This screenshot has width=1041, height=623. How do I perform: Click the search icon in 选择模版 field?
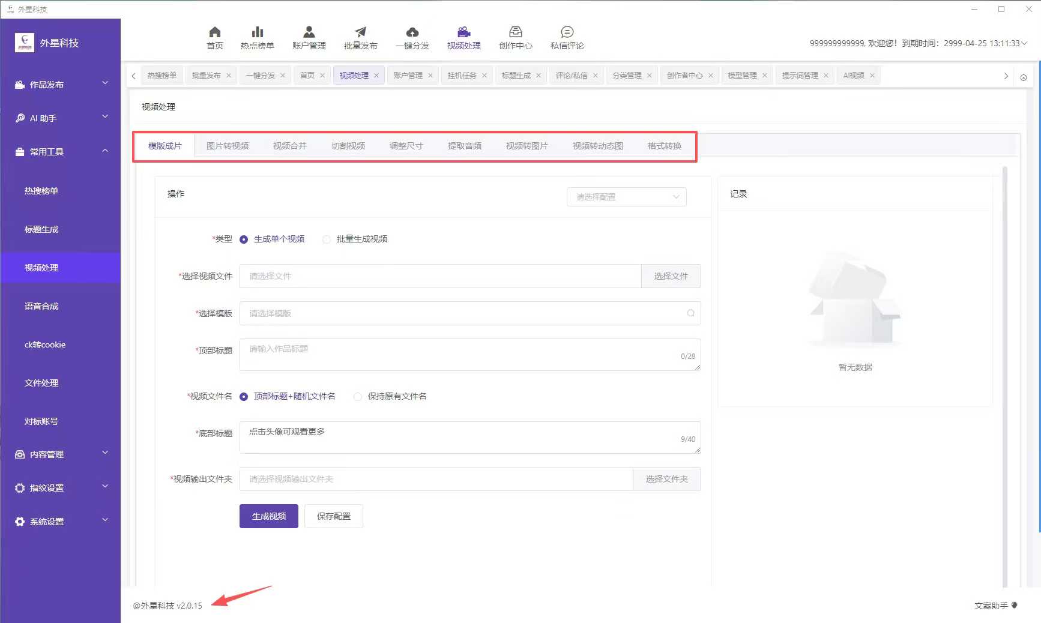[x=690, y=313]
